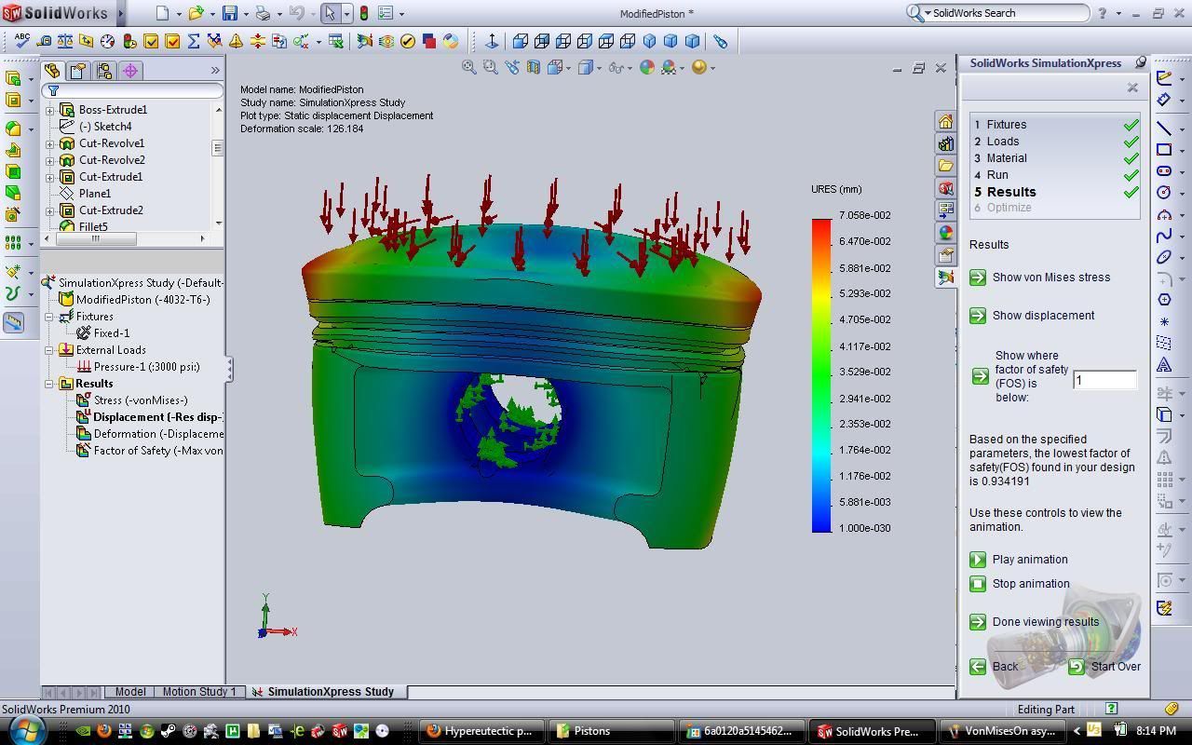Image resolution: width=1192 pixels, height=745 pixels.
Task: Click Show von Mises stress
Action: tap(978, 278)
